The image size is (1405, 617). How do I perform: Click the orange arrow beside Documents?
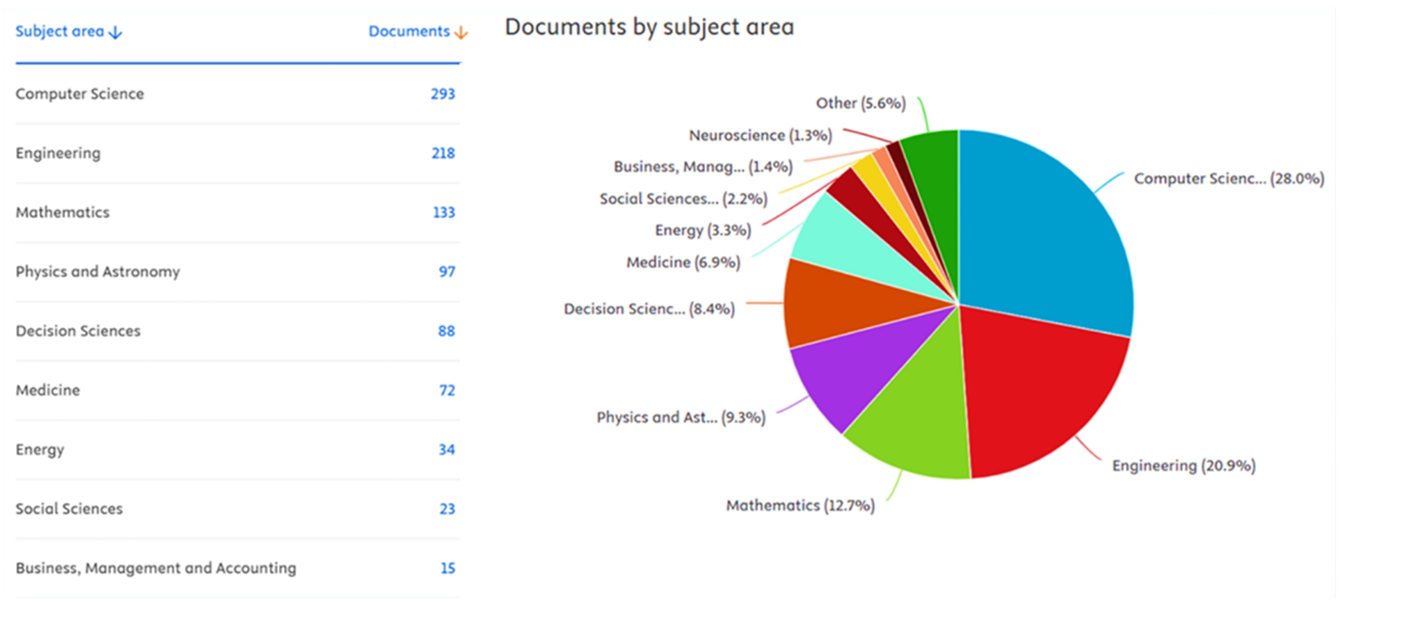click(x=461, y=32)
